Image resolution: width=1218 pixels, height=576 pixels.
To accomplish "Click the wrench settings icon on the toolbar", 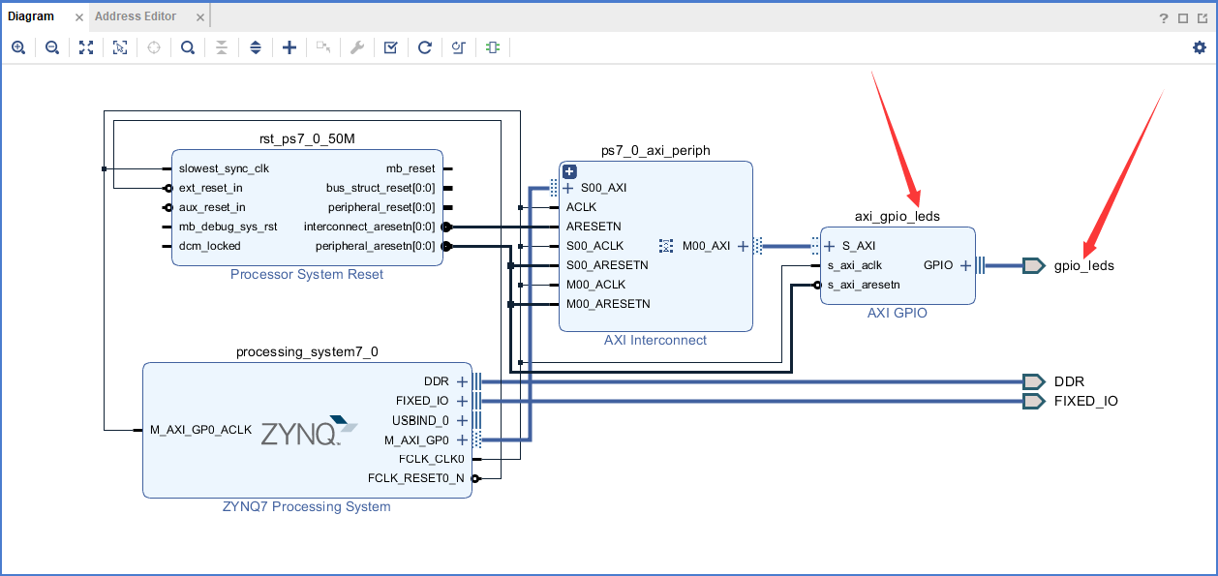I will pyautogui.click(x=357, y=47).
